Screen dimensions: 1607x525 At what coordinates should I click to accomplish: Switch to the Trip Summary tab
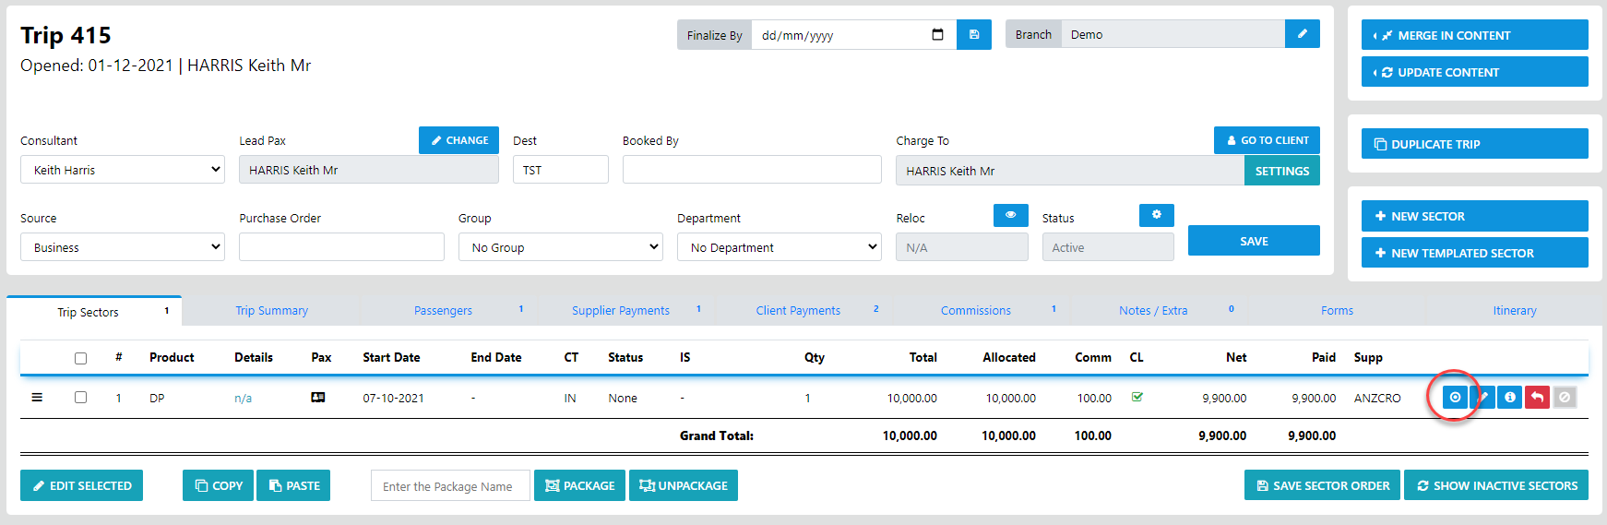point(271,311)
